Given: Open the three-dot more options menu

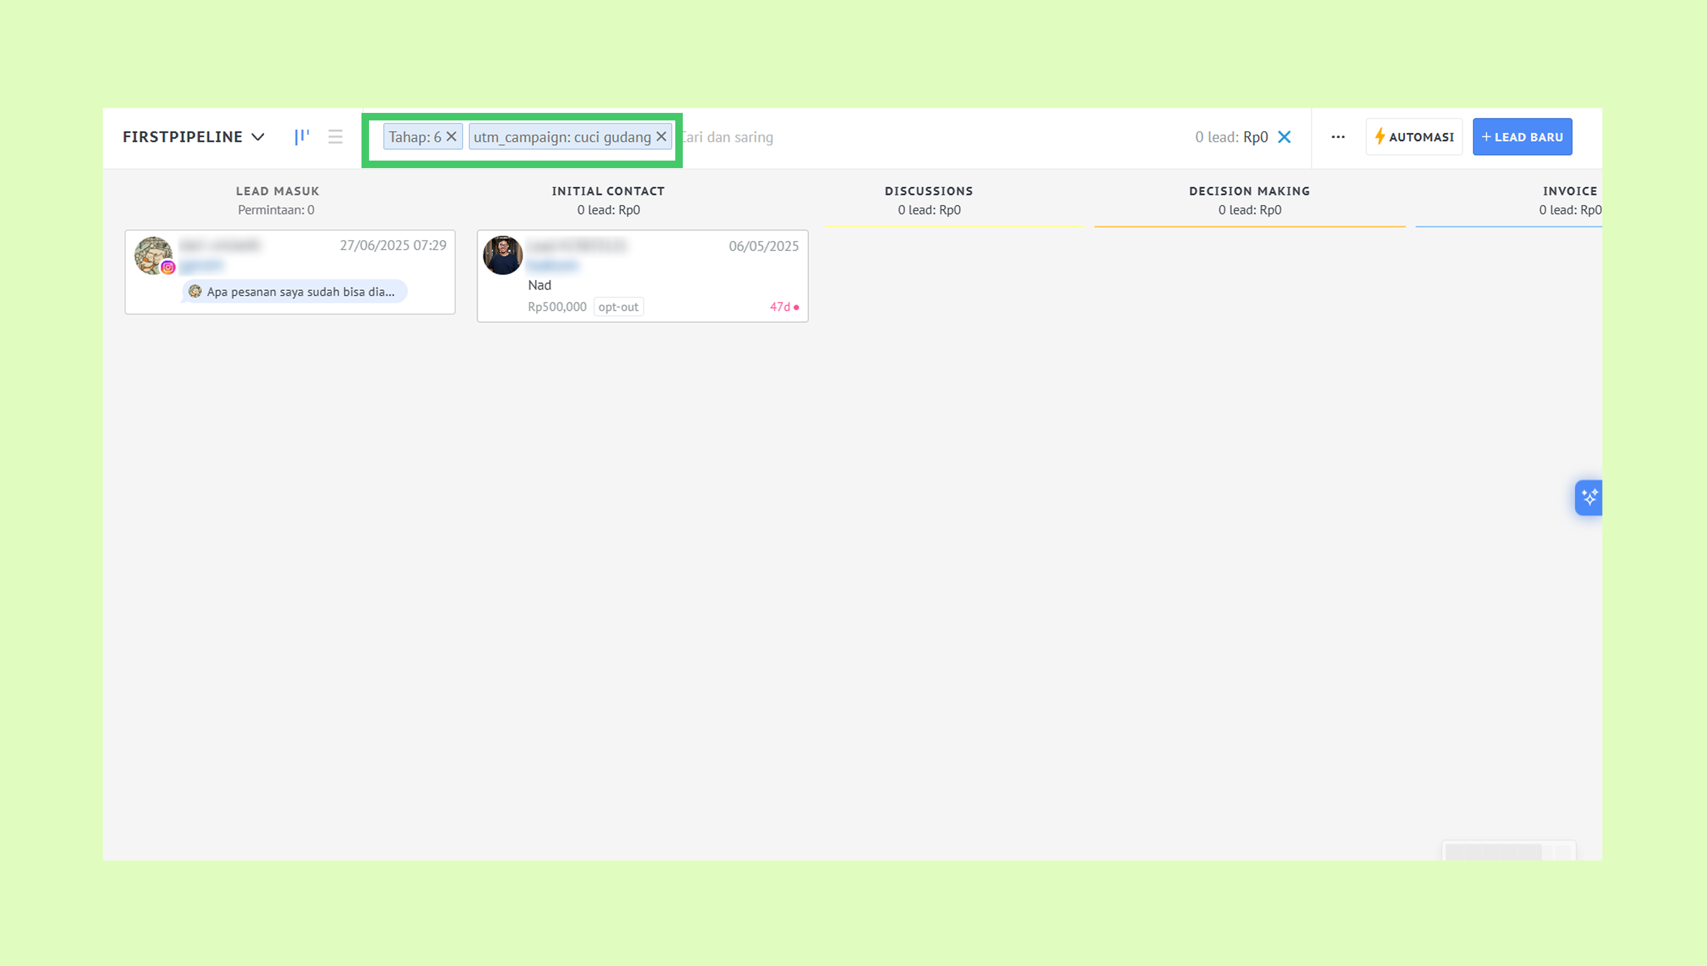Looking at the screenshot, I should pos(1338,137).
